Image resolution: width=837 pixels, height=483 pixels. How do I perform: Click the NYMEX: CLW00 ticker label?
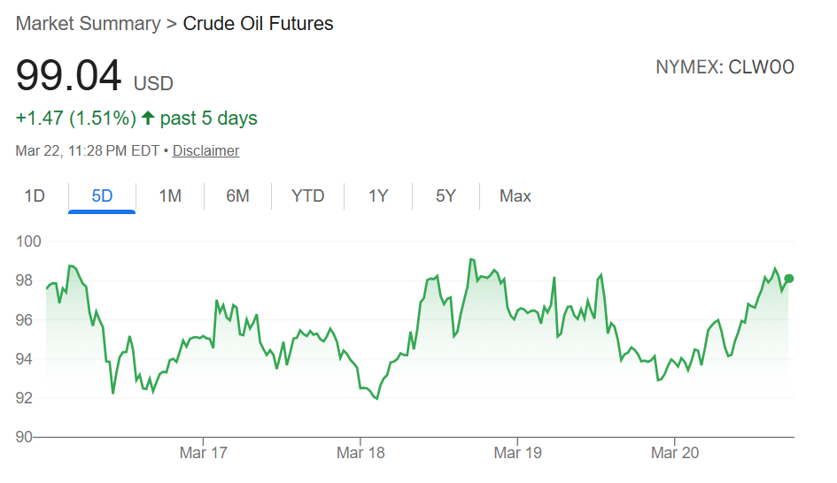725,67
